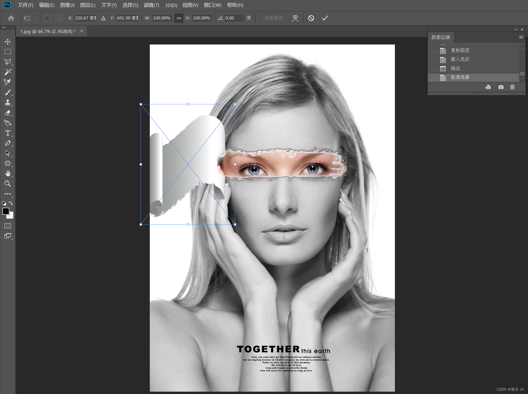Collapse the History panel with double arrows

[x=515, y=30]
